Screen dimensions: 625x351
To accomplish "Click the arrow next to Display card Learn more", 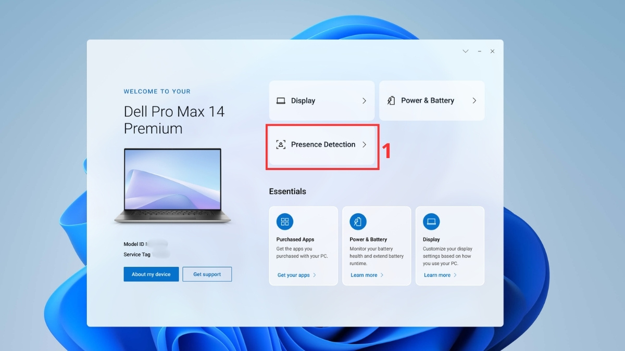I will [x=455, y=275].
